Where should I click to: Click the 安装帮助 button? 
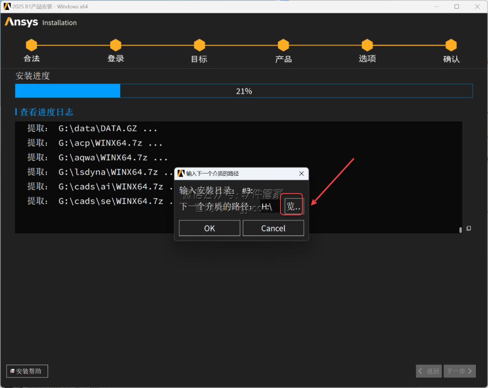tap(27, 371)
